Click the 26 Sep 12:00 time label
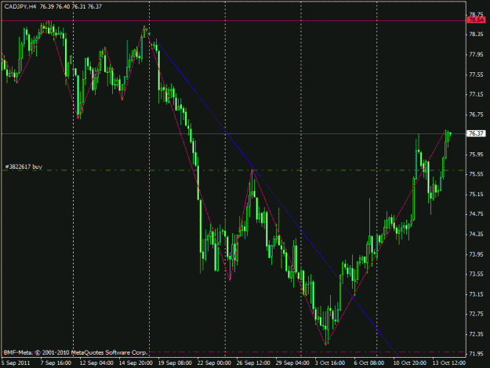Image resolution: width=490 pixels, height=368 pixels. pos(253,363)
